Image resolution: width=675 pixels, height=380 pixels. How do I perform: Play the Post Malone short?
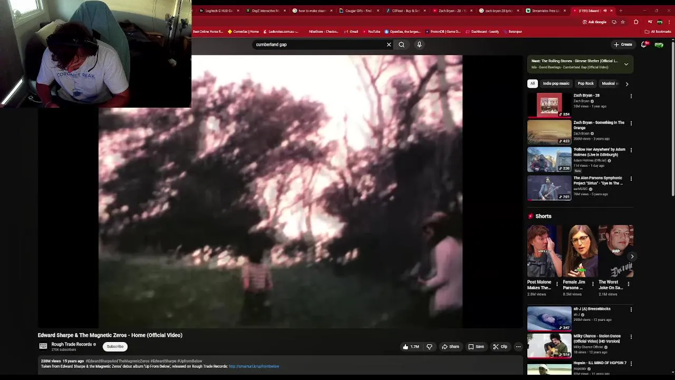544,251
